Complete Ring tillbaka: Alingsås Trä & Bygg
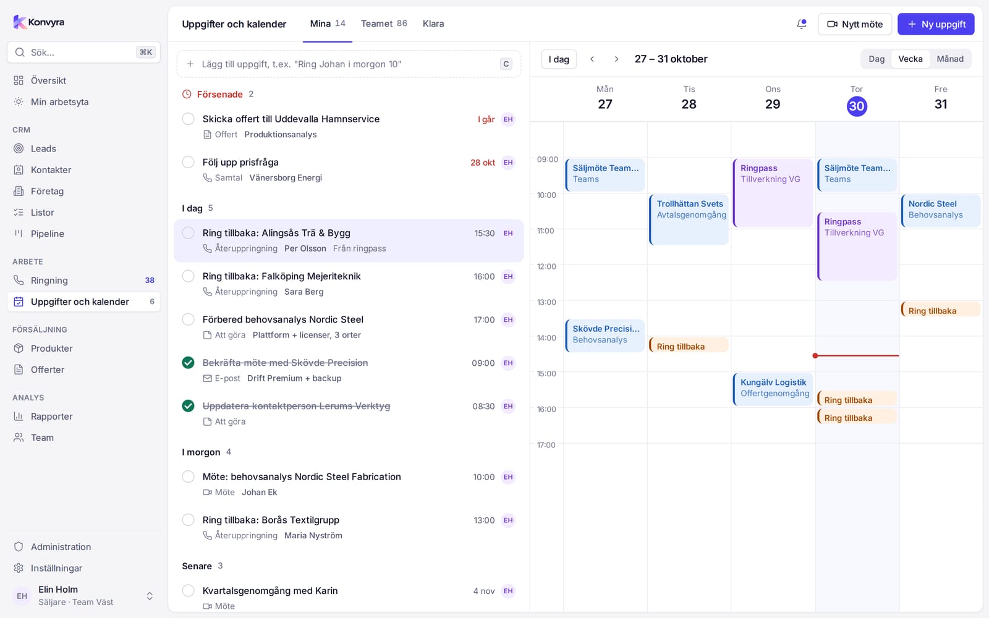The width and height of the screenshot is (989, 618). pos(189,233)
